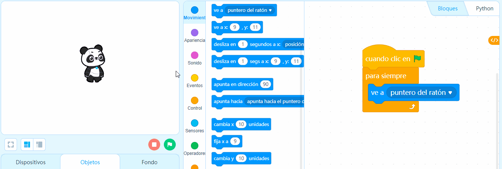This screenshot has width=502, height=169.
Task: Open the Eventos blocks category
Action: click(194, 81)
